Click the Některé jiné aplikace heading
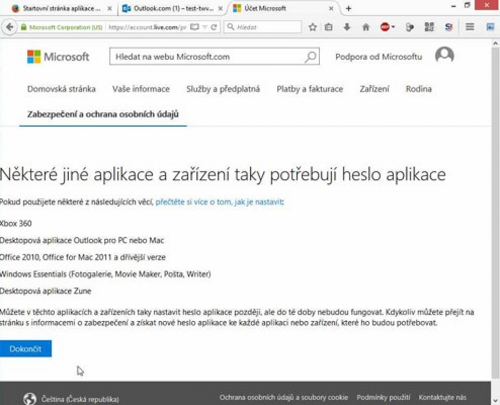The image size is (500, 405). (223, 175)
